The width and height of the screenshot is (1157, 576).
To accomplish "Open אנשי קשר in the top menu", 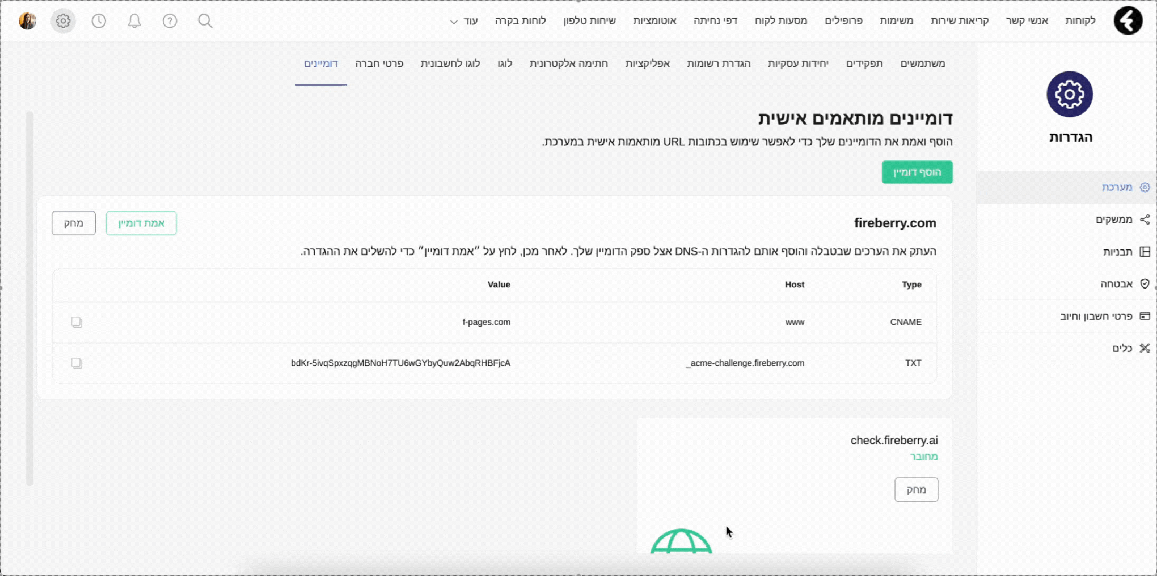I will coord(1027,20).
